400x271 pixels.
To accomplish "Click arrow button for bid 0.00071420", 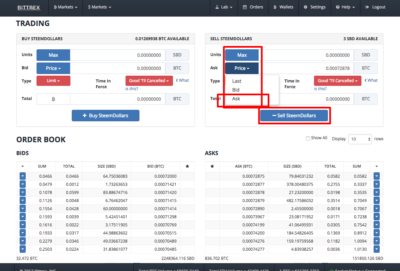I will 23,192.
